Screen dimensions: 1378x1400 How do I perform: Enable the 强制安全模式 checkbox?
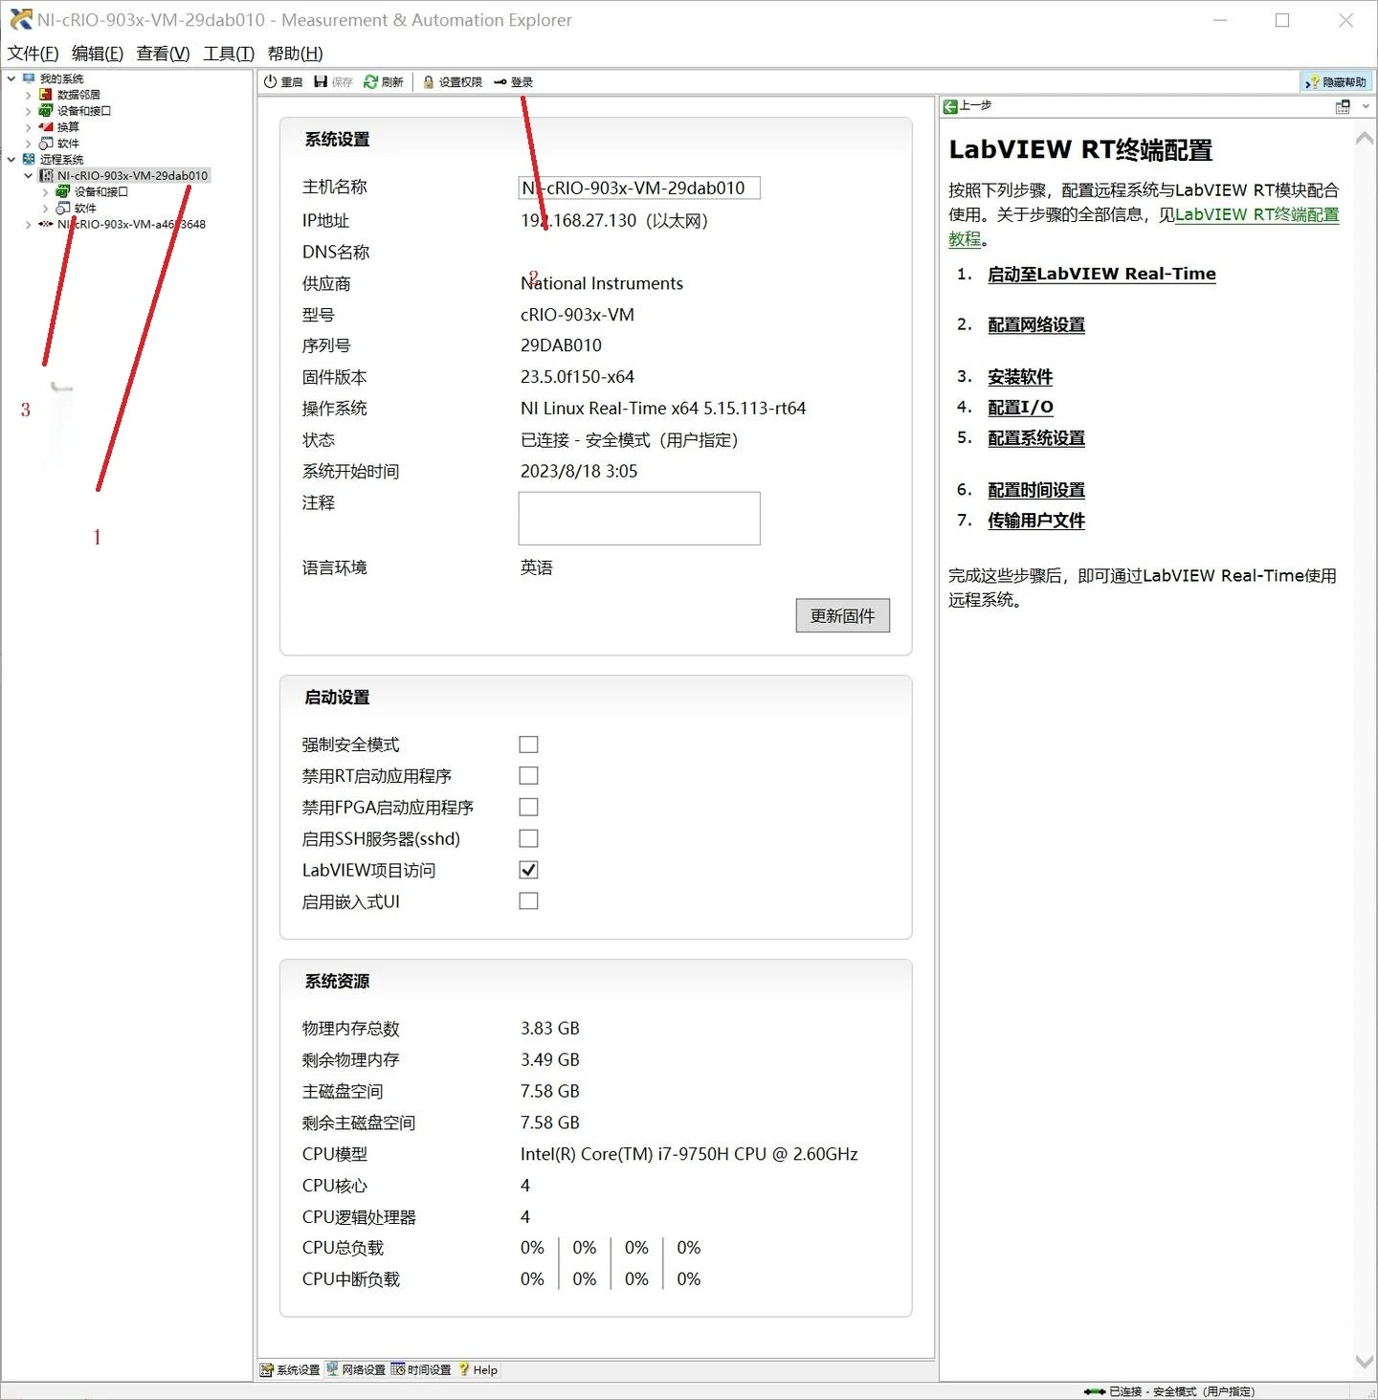[x=528, y=744]
